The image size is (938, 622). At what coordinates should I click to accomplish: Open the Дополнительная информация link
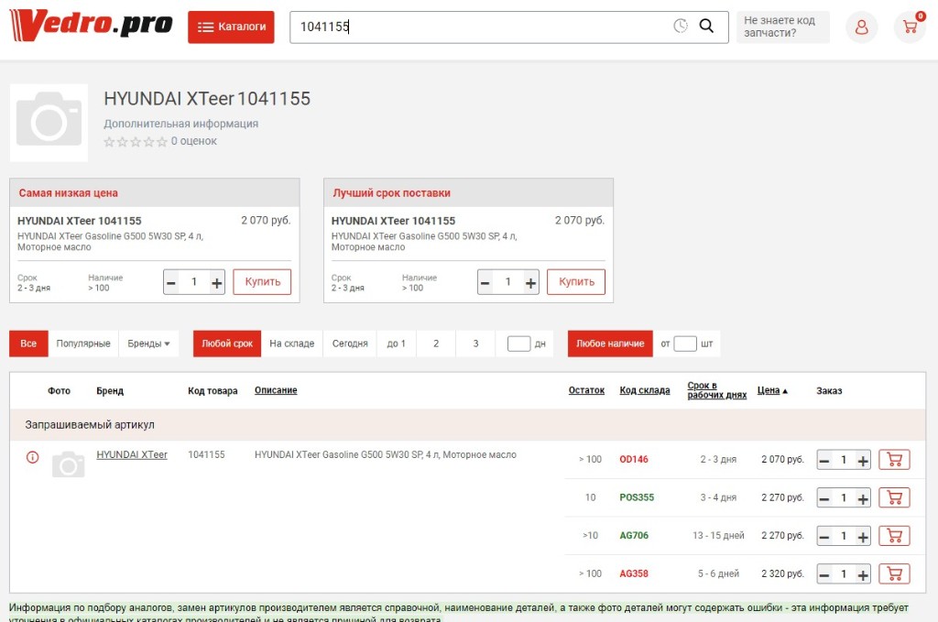click(180, 124)
